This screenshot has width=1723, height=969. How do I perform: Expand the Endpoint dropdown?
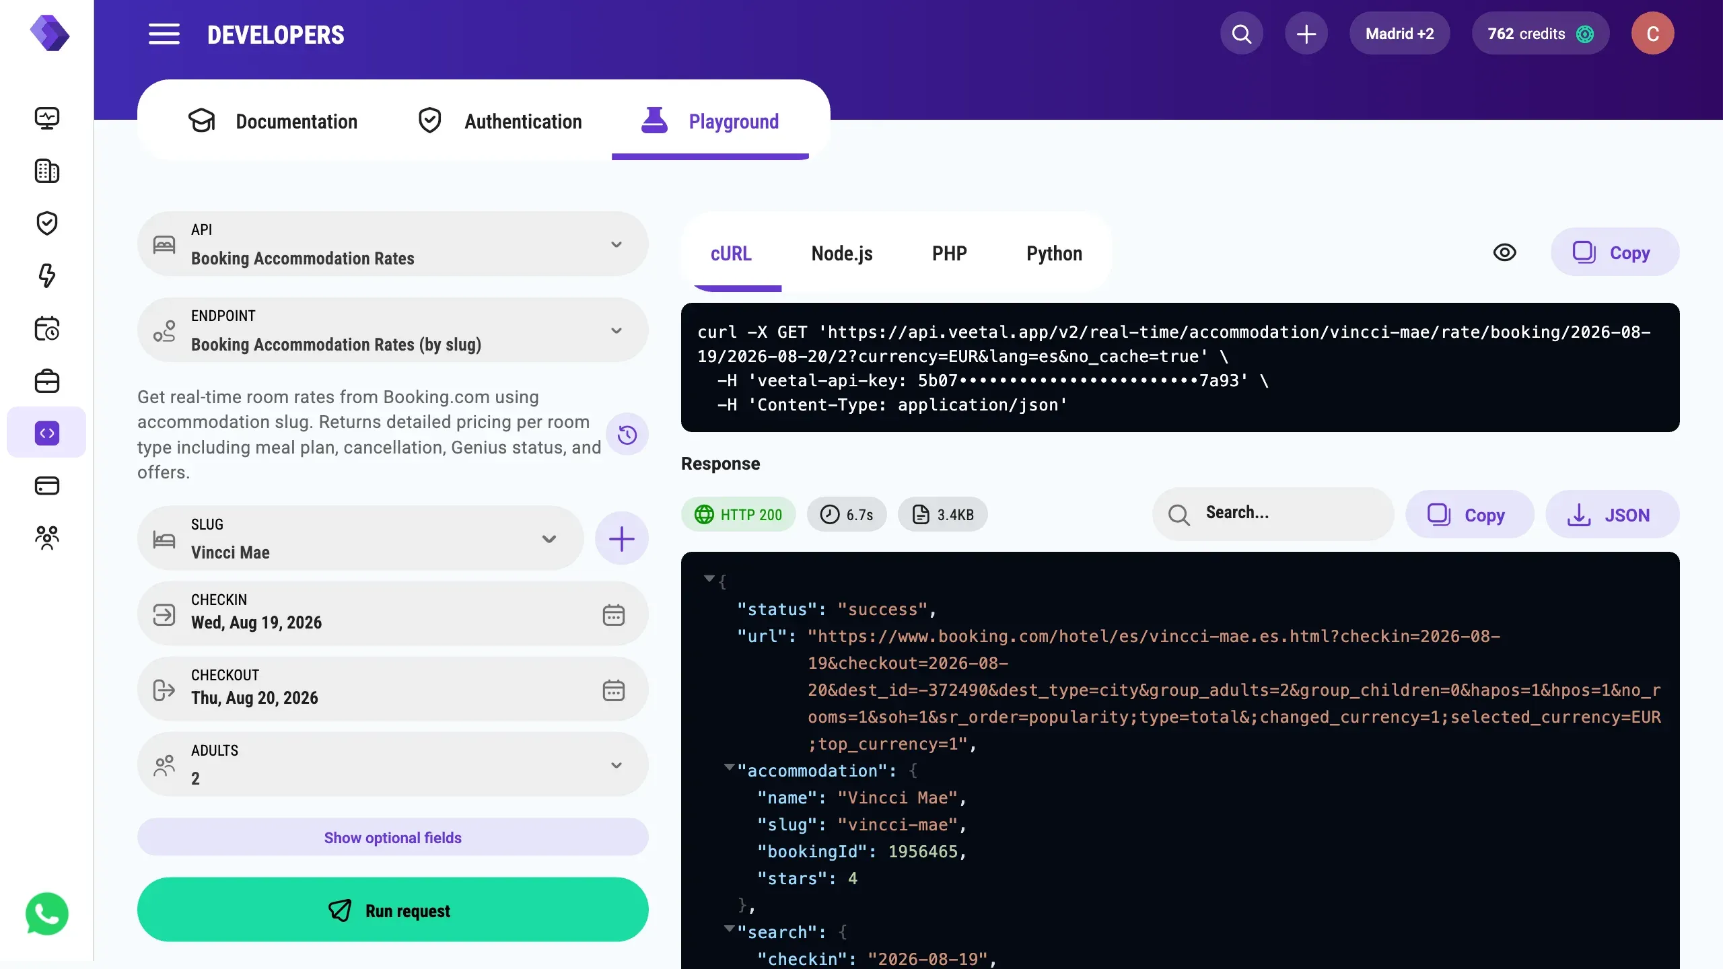(x=393, y=330)
